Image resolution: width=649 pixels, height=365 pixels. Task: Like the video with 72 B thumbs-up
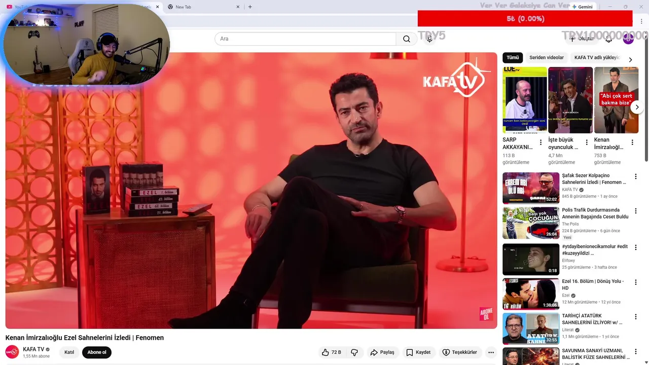click(x=331, y=352)
